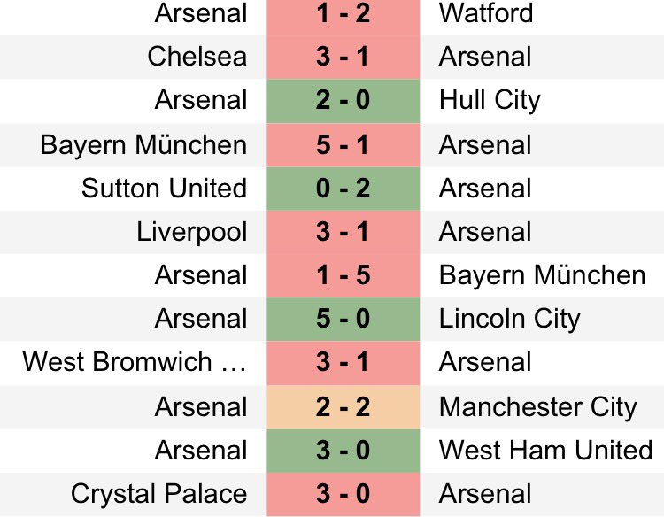Click the Liverpool team name
The height and width of the screenshot is (517, 664).
[x=192, y=233]
